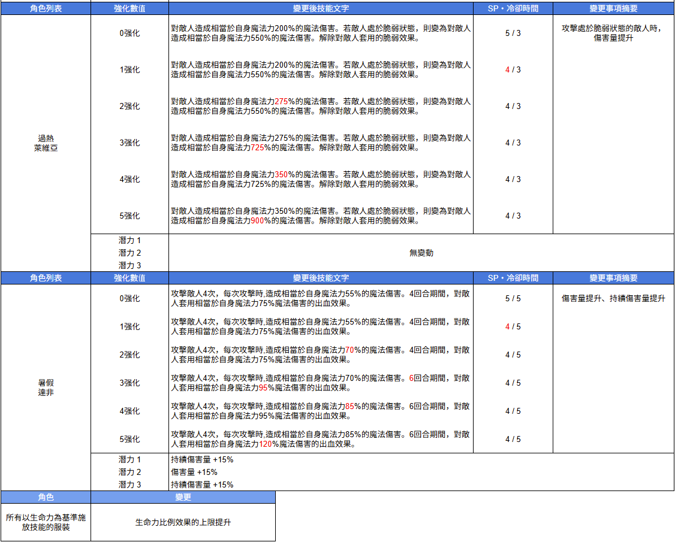This screenshot has height=542, width=675.
Task: Click the 無變動 merged cell
Action: coord(421,253)
